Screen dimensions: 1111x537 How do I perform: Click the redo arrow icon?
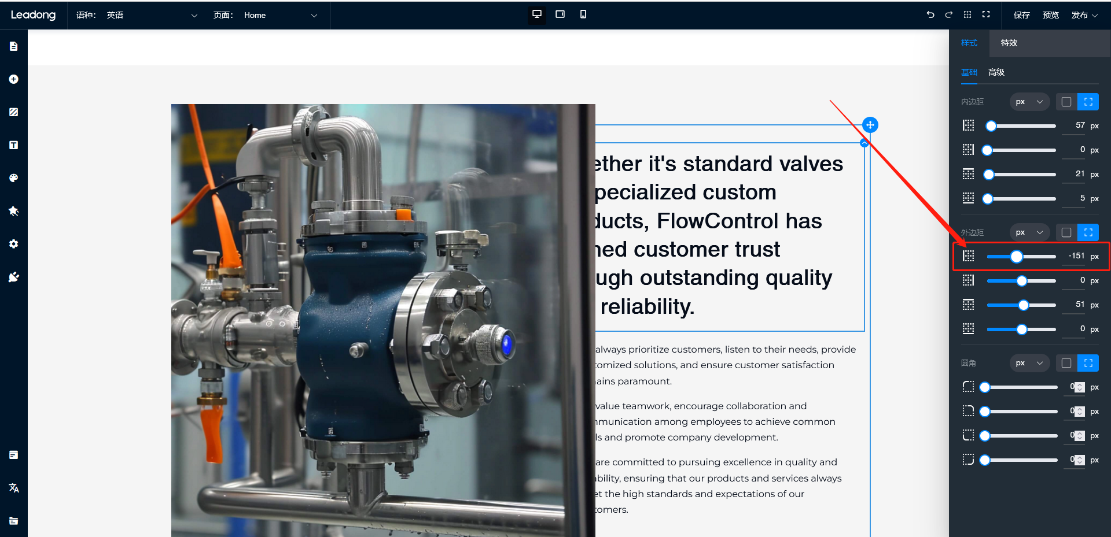(948, 14)
